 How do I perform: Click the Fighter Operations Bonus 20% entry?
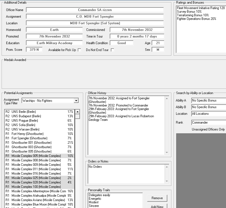pyautogui.click(x=197, y=19)
